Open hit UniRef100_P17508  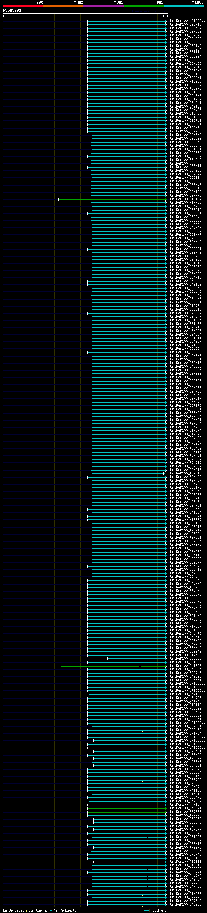pyautogui.click(x=185, y=655)
